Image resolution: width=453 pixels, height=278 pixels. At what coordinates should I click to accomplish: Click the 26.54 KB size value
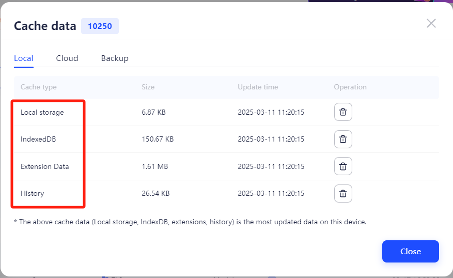(x=155, y=193)
